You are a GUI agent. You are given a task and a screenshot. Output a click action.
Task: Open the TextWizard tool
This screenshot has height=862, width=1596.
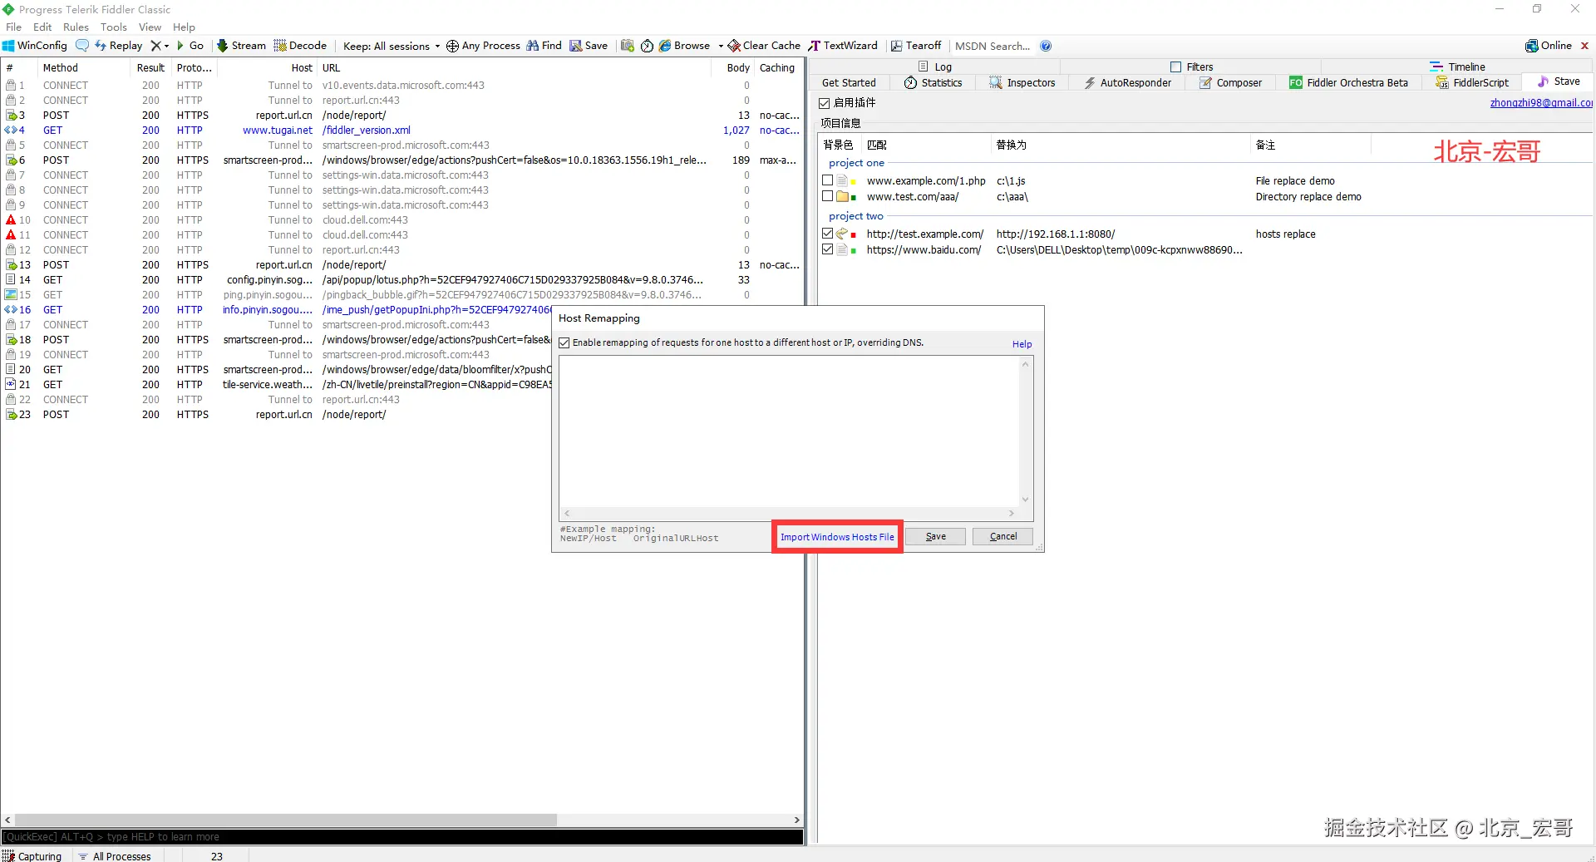[x=843, y=46]
